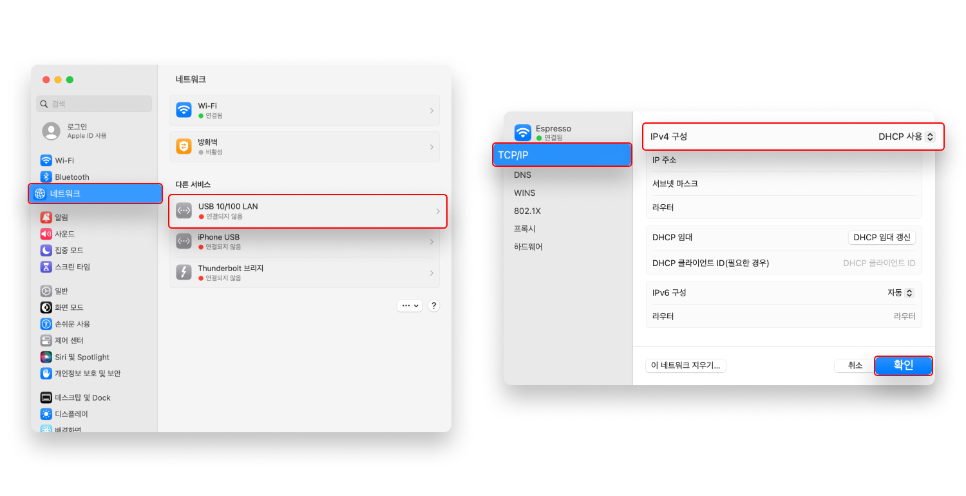The width and height of the screenshot is (966, 496).
Task: Expand the Wi-Fi row chevron
Action: click(431, 111)
